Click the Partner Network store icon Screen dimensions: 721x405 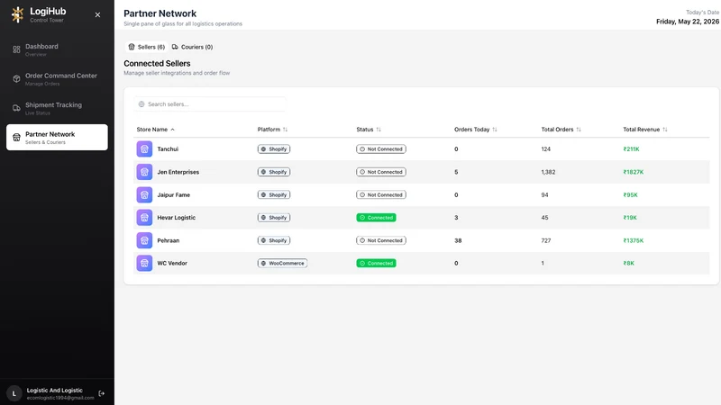pyautogui.click(x=16, y=138)
